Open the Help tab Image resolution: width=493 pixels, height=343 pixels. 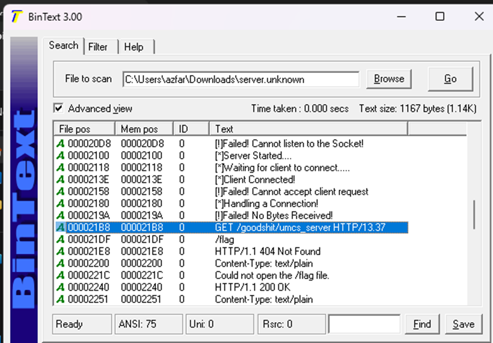(x=134, y=47)
